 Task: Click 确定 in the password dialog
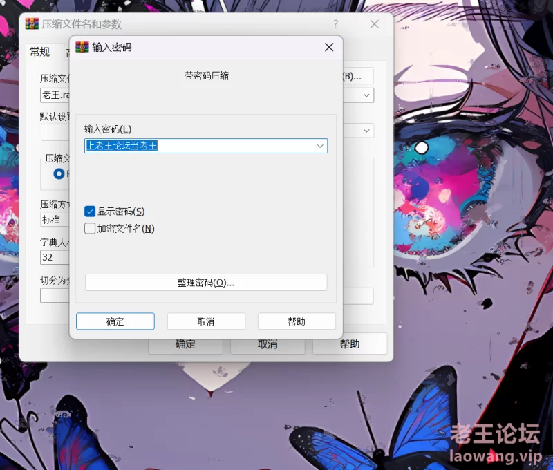click(x=115, y=321)
